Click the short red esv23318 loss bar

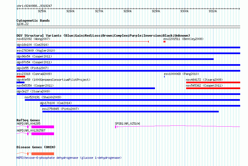coord(21,77)
